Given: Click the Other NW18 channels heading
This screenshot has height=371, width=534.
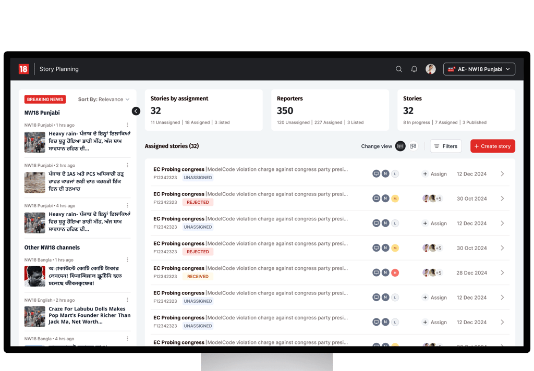Looking at the screenshot, I should point(52,248).
